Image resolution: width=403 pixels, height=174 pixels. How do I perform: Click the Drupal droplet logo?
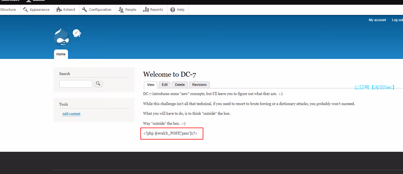click(x=61, y=37)
